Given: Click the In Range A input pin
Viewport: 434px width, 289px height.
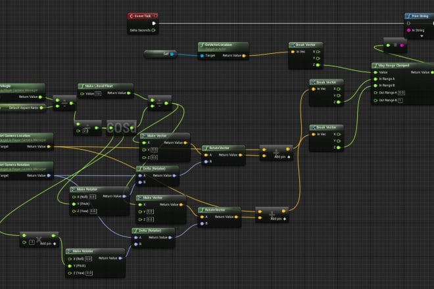Looking at the screenshot, I should (x=375, y=79).
